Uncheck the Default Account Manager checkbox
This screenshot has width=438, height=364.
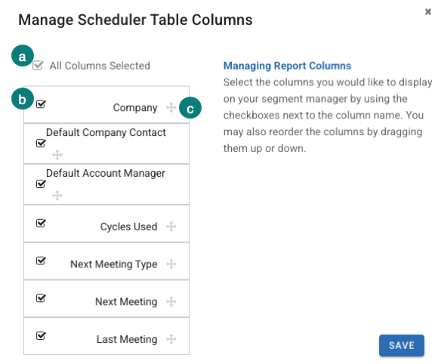click(x=41, y=184)
